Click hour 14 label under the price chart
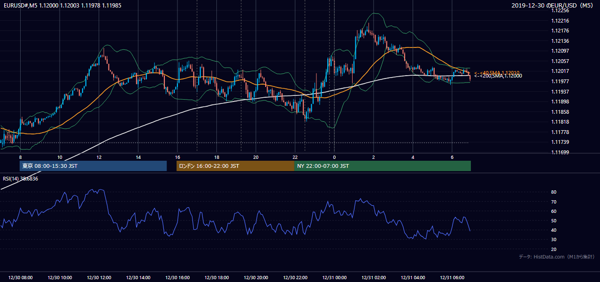Viewport: 600px width, 282px height. [x=138, y=157]
